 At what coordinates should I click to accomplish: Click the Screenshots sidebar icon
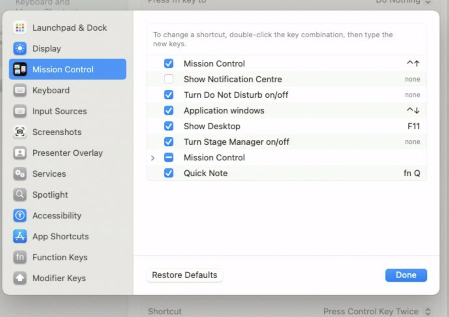coord(20,132)
